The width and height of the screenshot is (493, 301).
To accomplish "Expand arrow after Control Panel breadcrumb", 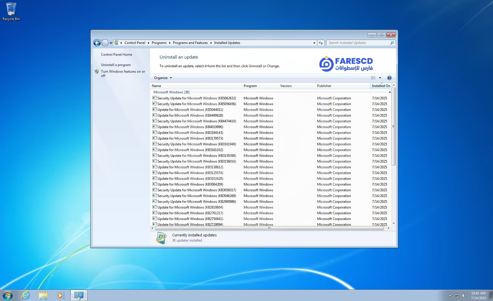I will [x=148, y=43].
